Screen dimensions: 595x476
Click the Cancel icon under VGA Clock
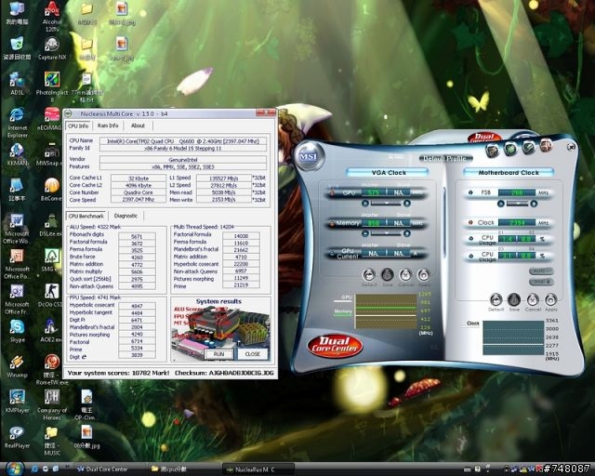[x=405, y=274]
